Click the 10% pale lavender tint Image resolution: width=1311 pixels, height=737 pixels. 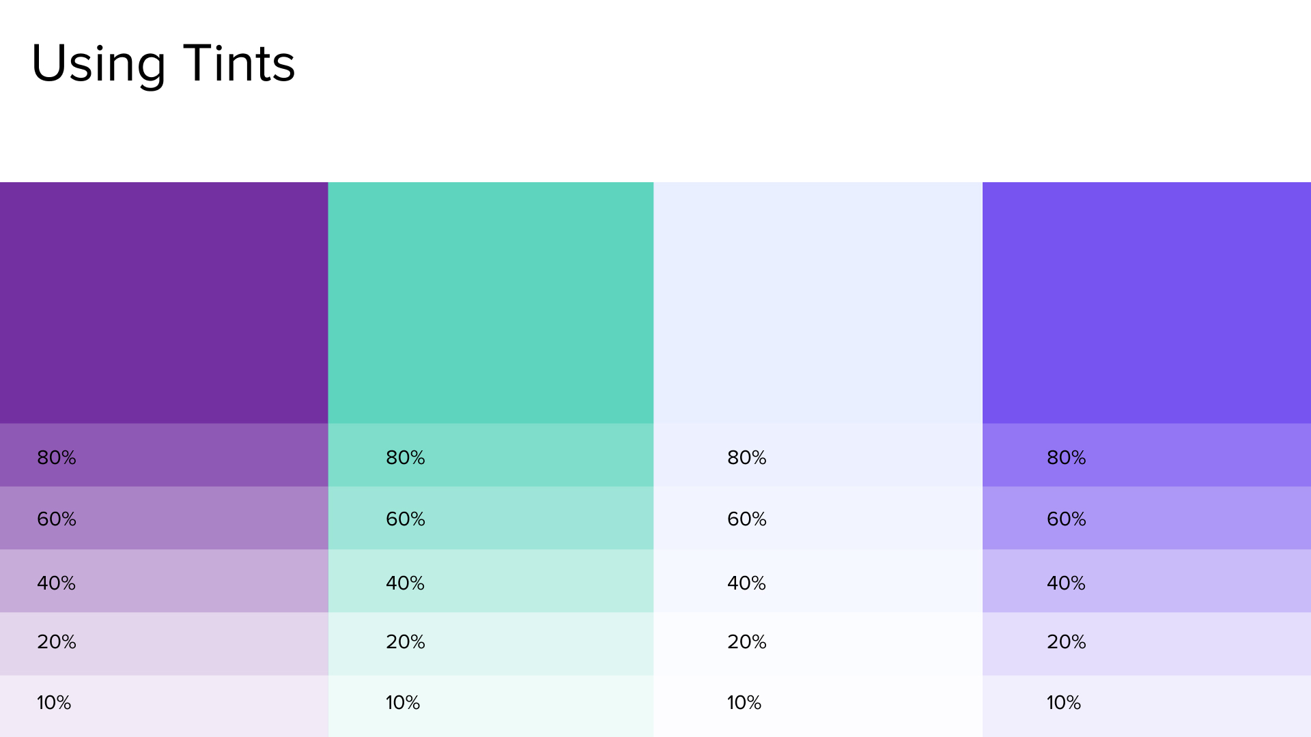pyautogui.click(x=817, y=706)
